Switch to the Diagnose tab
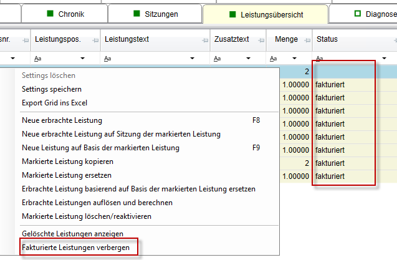Viewport: 397px width, 260px height. coord(368,14)
